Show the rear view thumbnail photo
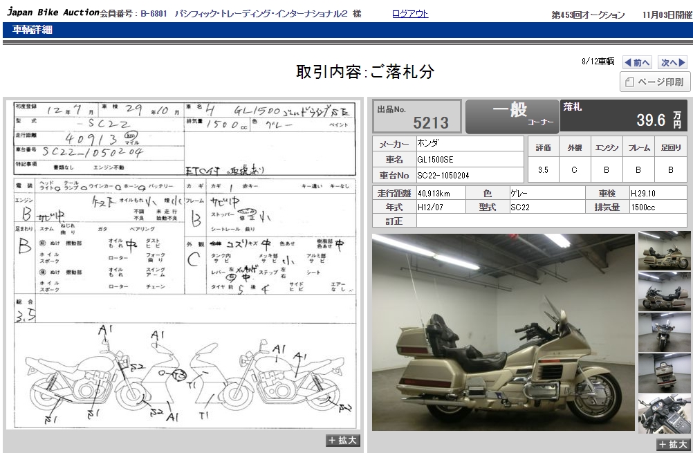Image resolution: width=693 pixels, height=453 pixels. coord(664,373)
